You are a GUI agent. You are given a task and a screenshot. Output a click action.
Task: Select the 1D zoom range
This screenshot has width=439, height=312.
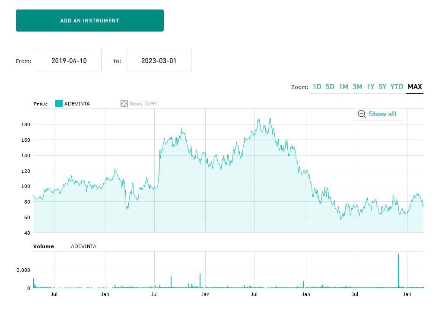pyautogui.click(x=317, y=87)
